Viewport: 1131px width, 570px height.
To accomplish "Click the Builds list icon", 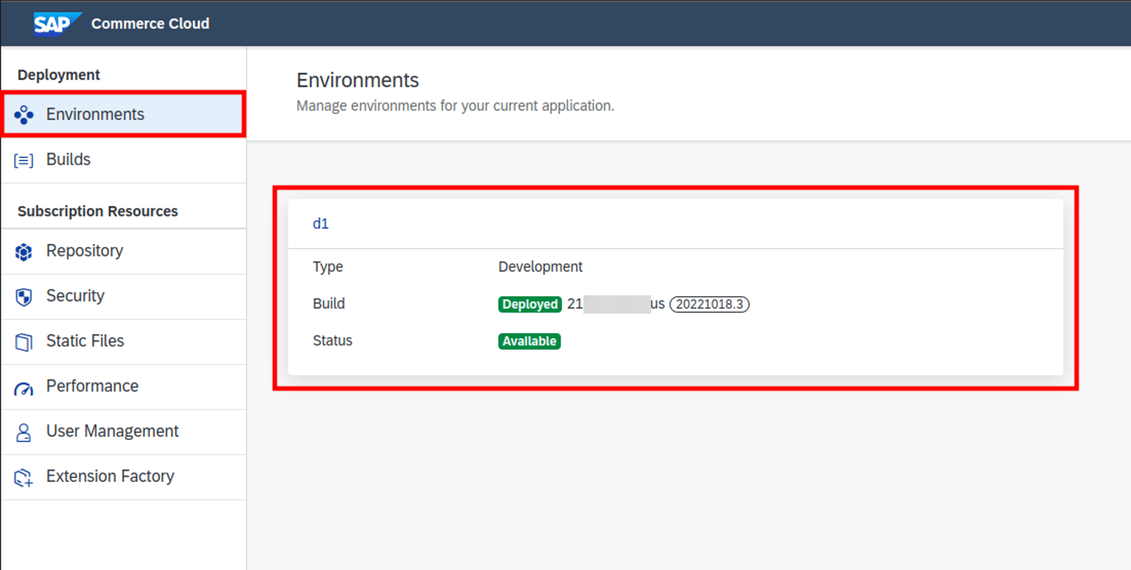I will pos(24,160).
